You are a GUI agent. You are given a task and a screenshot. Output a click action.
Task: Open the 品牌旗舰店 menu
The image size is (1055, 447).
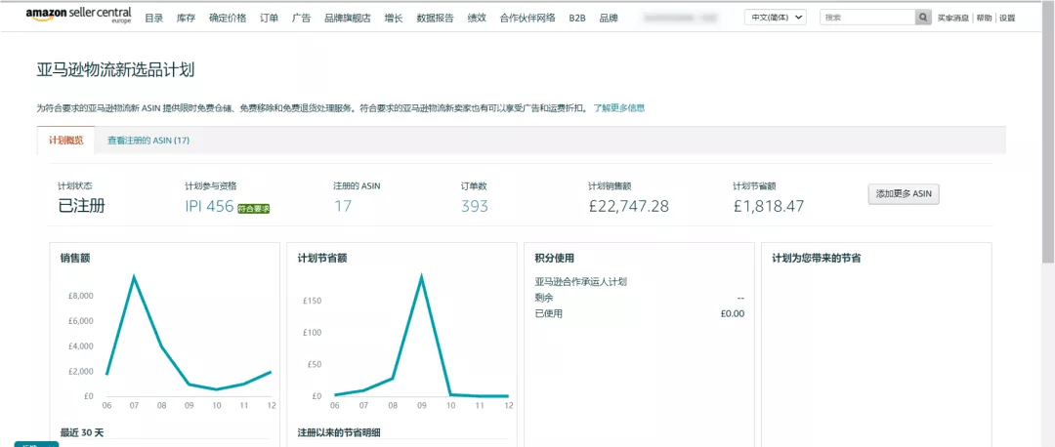[x=348, y=19]
